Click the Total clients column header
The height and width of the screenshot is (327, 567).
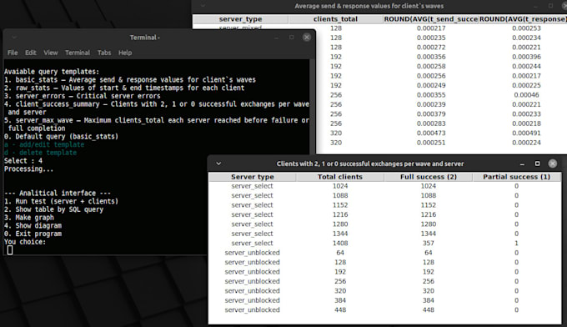tap(340, 177)
